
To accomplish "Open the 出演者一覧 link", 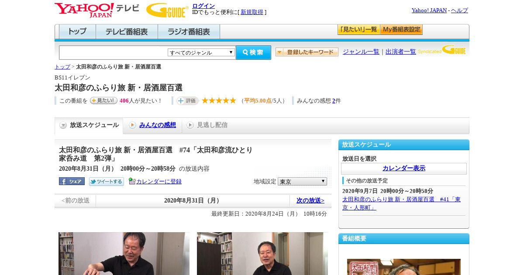I will [x=401, y=52].
